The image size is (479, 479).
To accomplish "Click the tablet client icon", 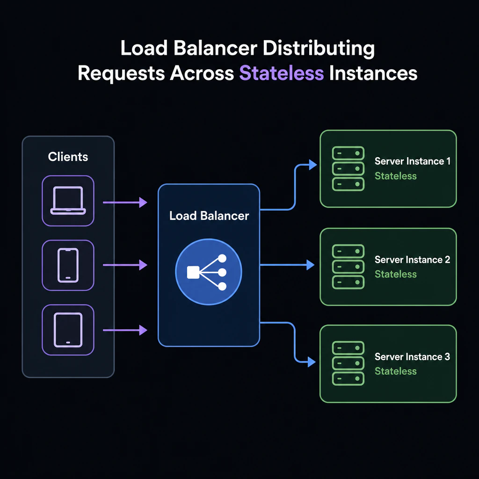I will coord(68,330).
